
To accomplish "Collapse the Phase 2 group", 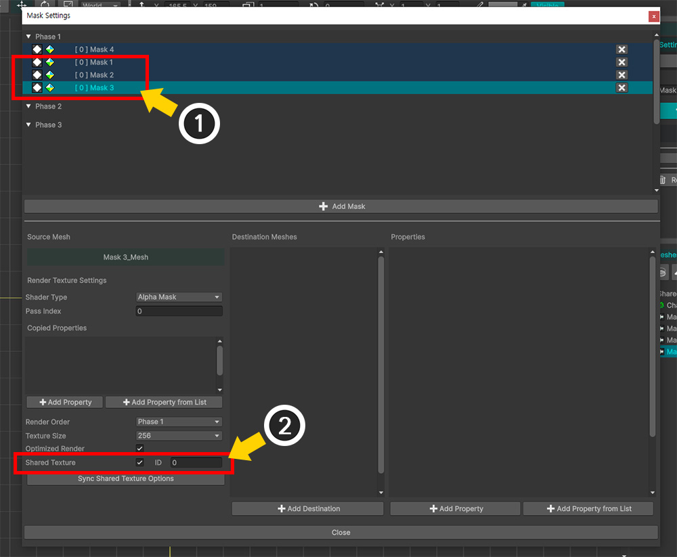I will coord(28,106).
